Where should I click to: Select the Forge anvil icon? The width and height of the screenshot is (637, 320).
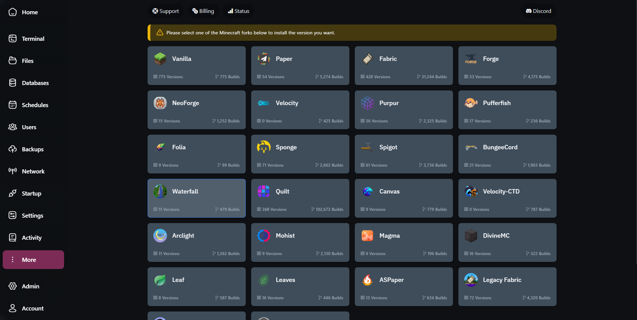tap(471, 59)
